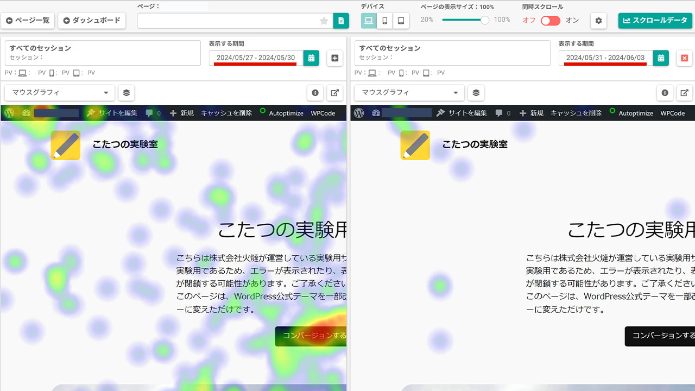Select the desktop device icon
Screen dimensions: 695x391
point(369,21)
